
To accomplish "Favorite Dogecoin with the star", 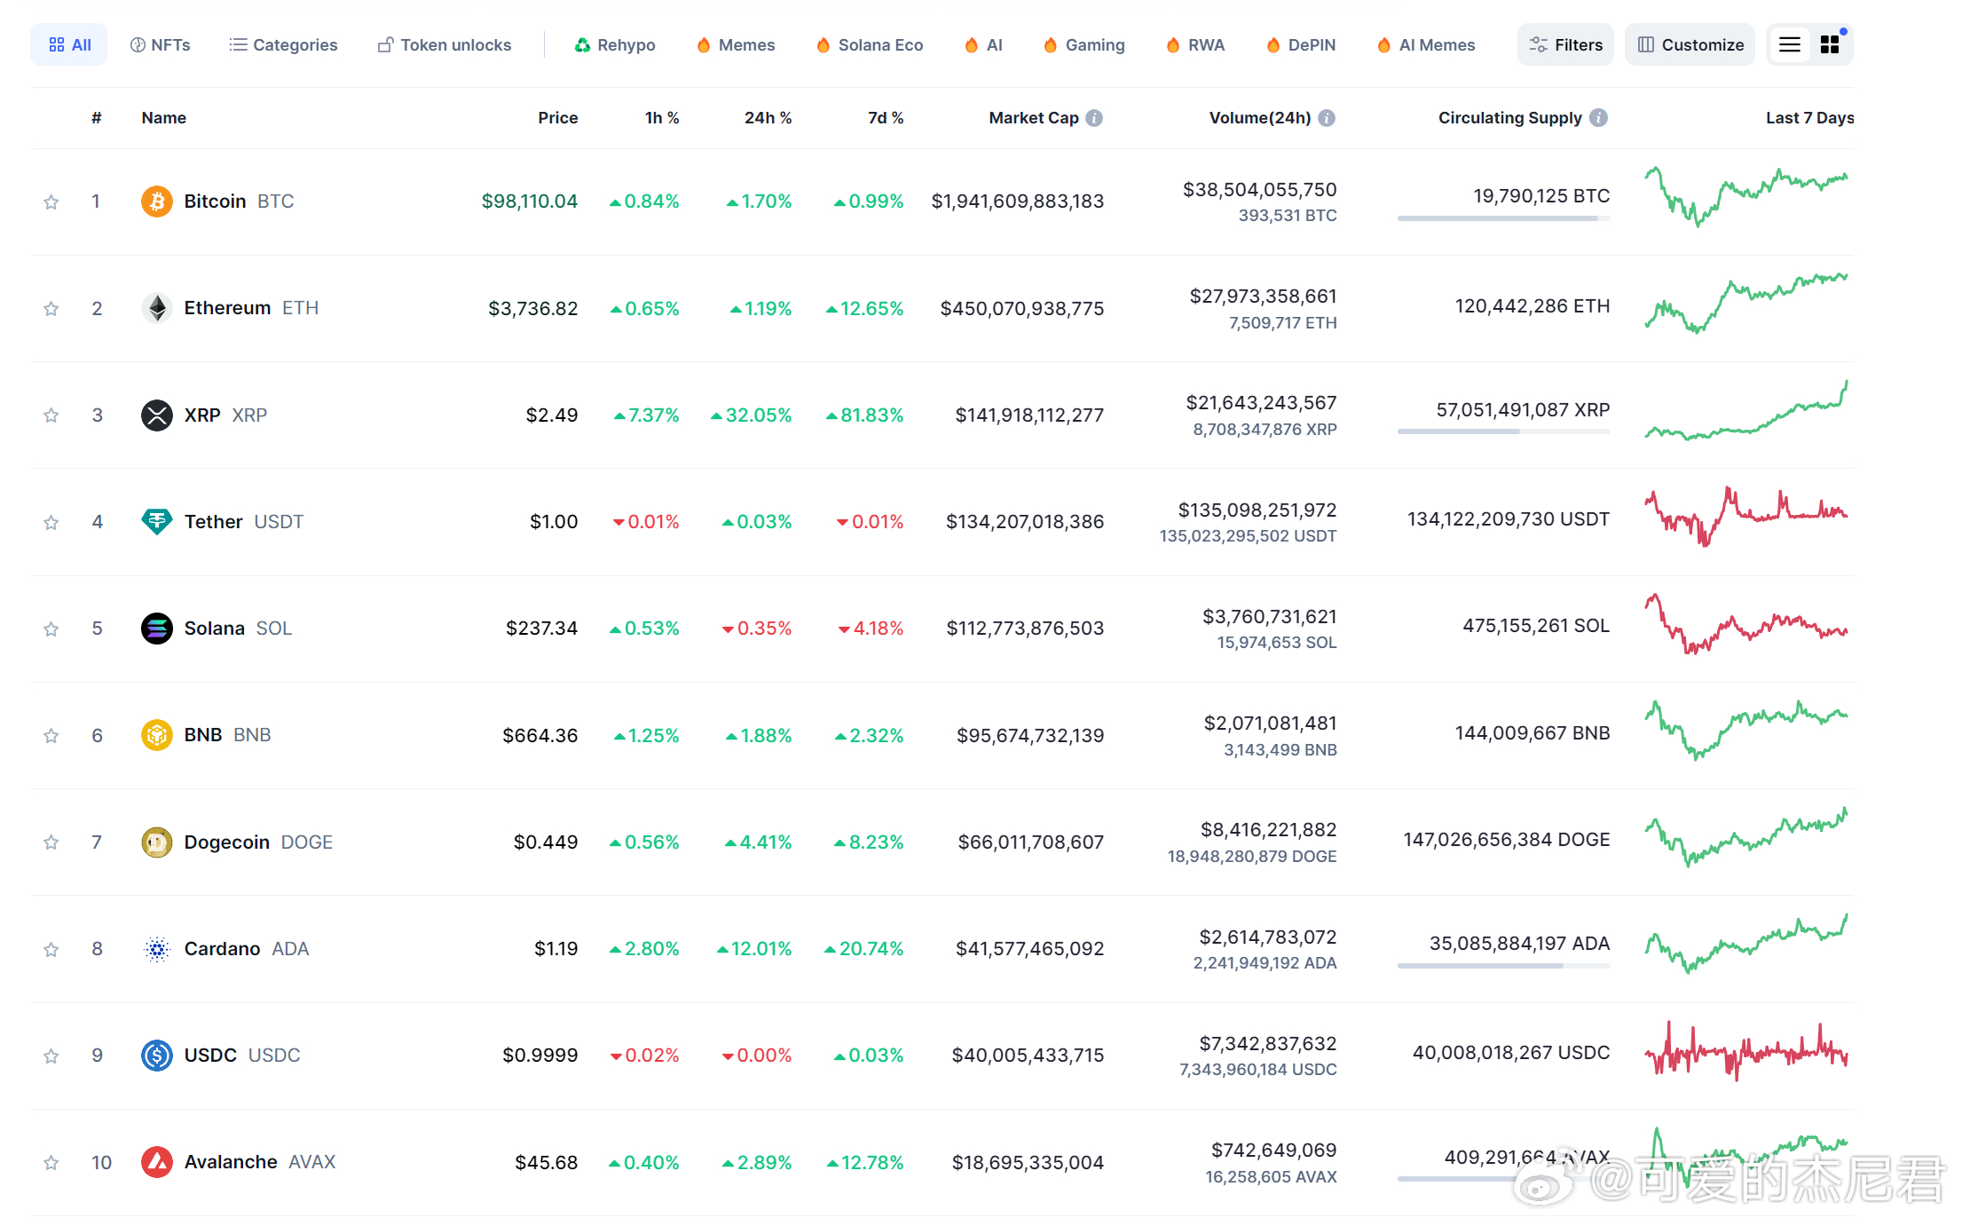I will (51, 842).
